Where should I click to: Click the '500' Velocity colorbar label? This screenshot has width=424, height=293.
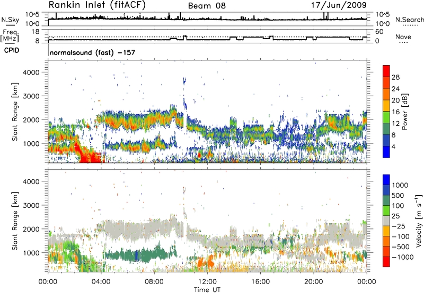point(397,196)
